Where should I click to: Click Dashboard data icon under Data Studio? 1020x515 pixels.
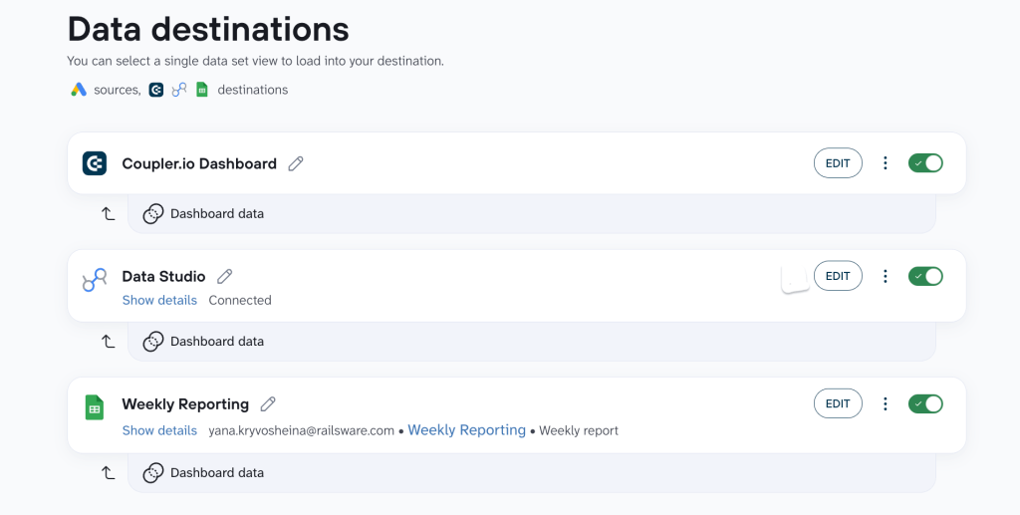tap(152, 342)
